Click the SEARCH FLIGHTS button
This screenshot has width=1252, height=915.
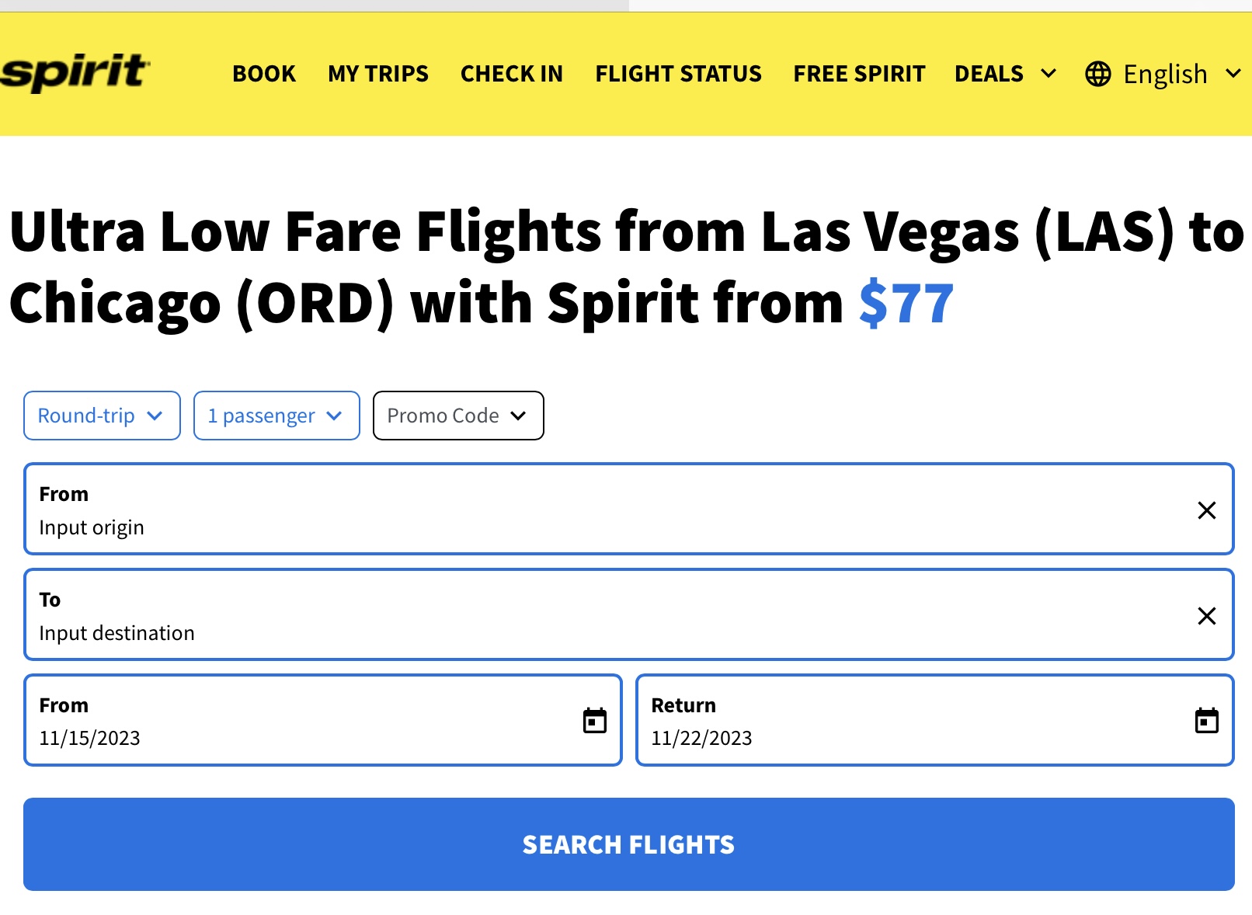point(628,844)
